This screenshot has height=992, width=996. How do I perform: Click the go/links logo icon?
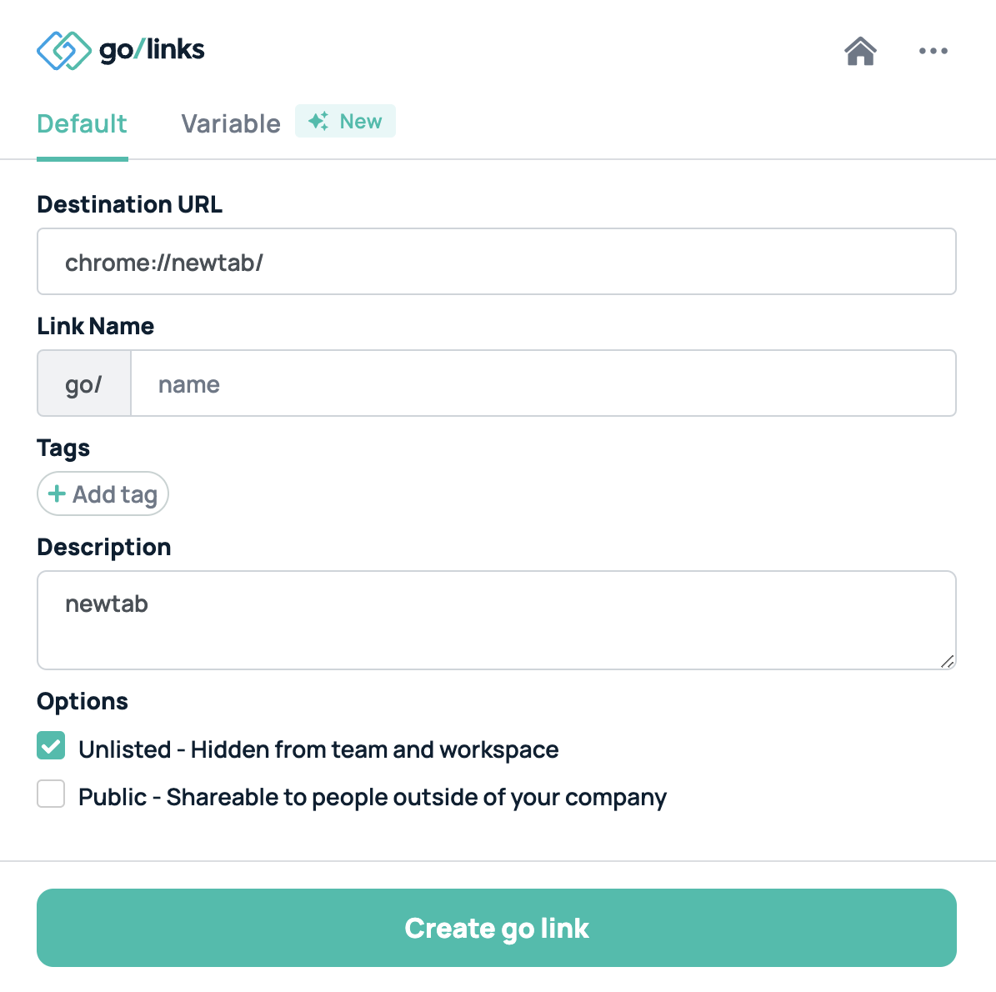click(x=63, y=50)
